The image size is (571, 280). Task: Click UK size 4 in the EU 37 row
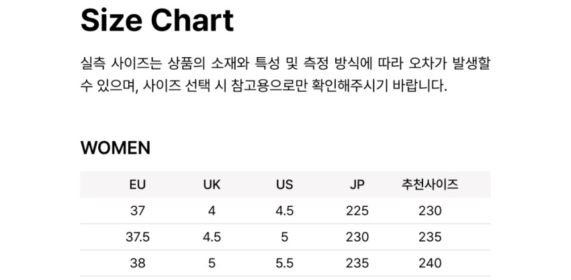click(212, 211)
